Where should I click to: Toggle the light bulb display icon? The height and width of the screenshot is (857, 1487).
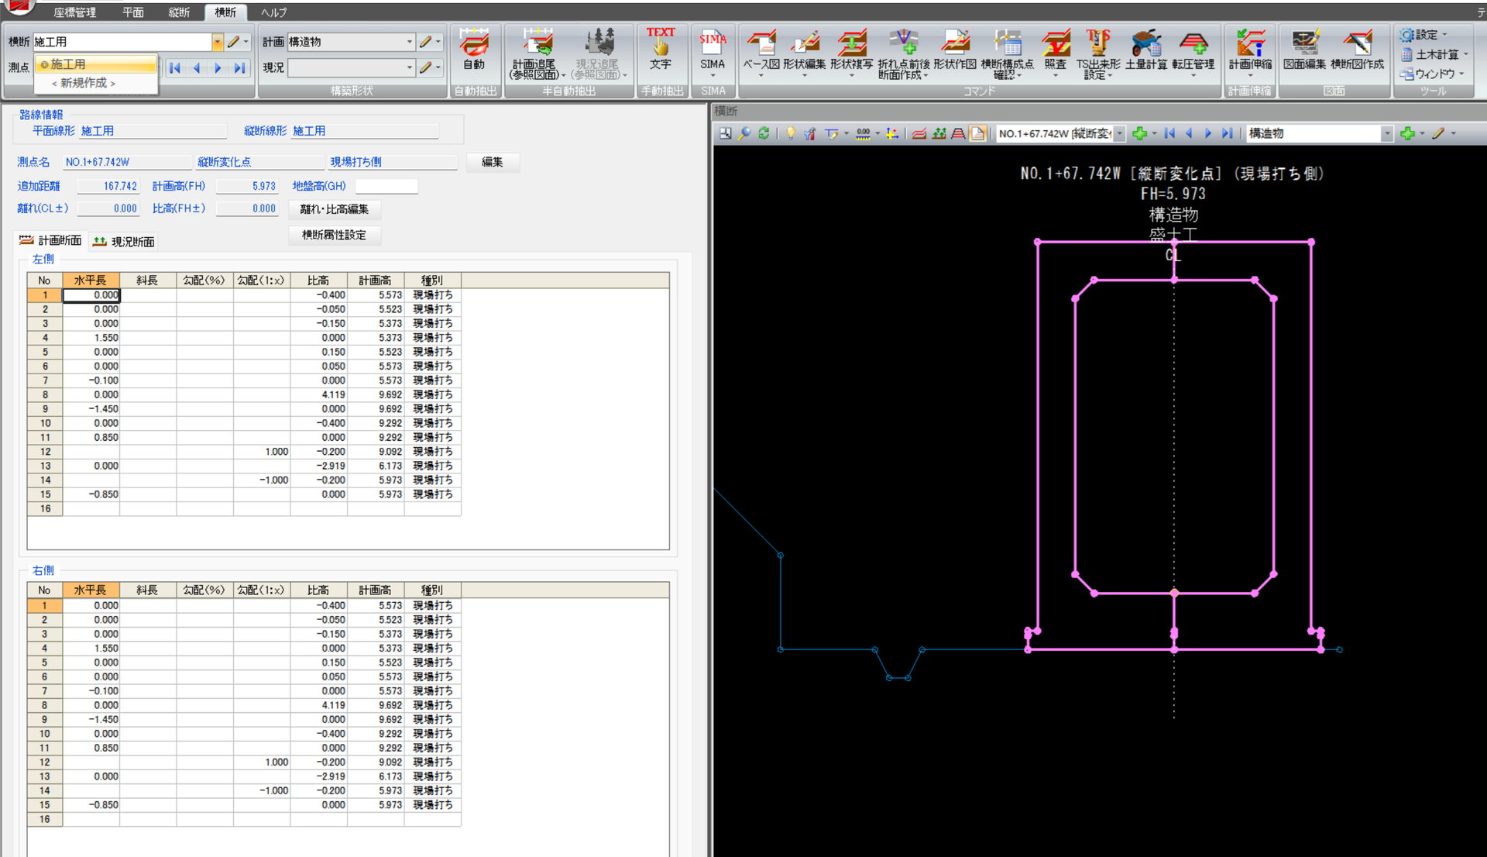[x=790, y=133]
